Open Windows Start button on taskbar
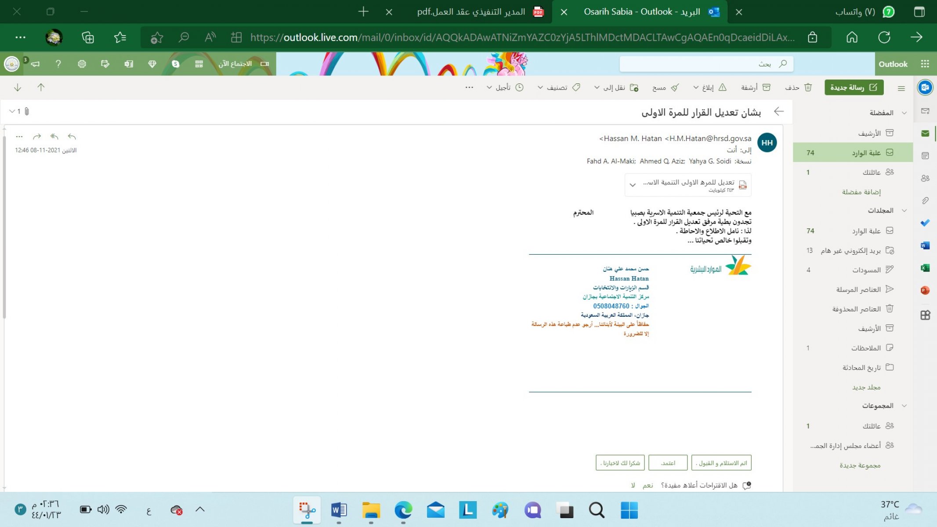 pos(629,510)
